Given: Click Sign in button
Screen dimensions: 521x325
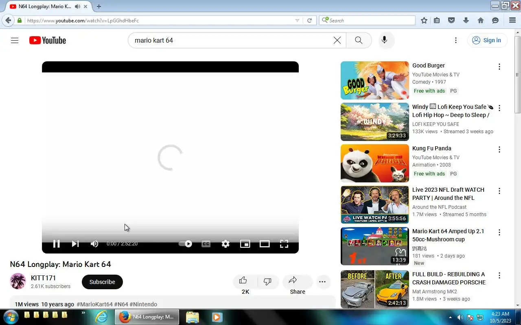Looking at the screenshot, I should pos(487,40).
